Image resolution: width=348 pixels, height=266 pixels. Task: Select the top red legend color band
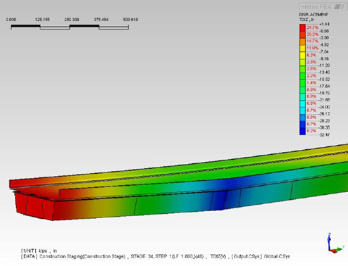[x=302, y=27]
